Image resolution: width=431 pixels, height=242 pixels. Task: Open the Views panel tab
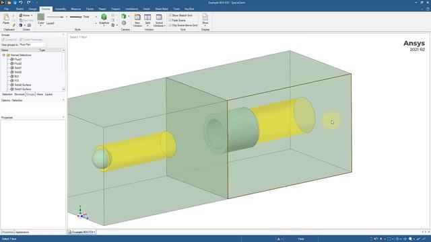tap(40, 94)
